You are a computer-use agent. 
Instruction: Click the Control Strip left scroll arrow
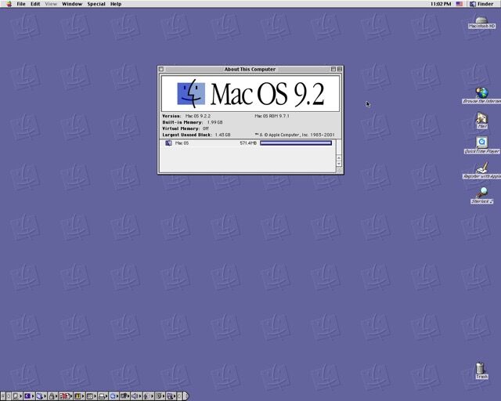point(9,396)
